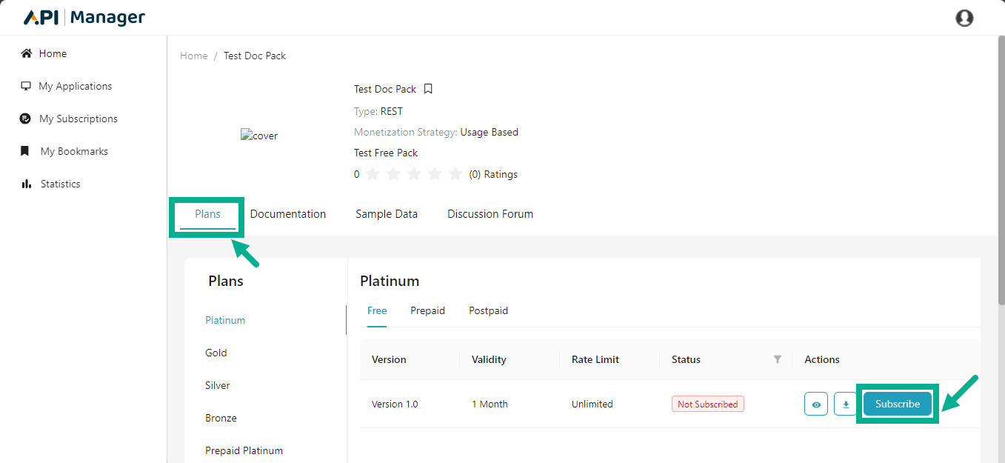1005x463 pixels.
Task: Open My Subscriptions page
Action: 78,119
